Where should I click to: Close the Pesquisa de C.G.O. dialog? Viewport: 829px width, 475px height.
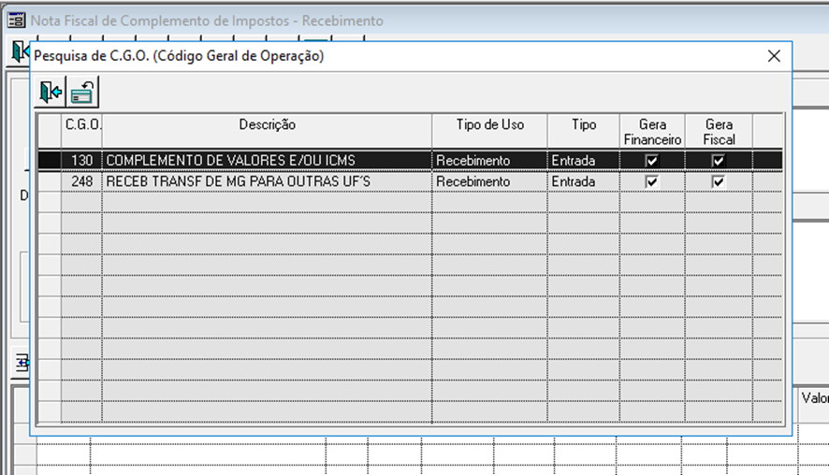tap(774, 56)
